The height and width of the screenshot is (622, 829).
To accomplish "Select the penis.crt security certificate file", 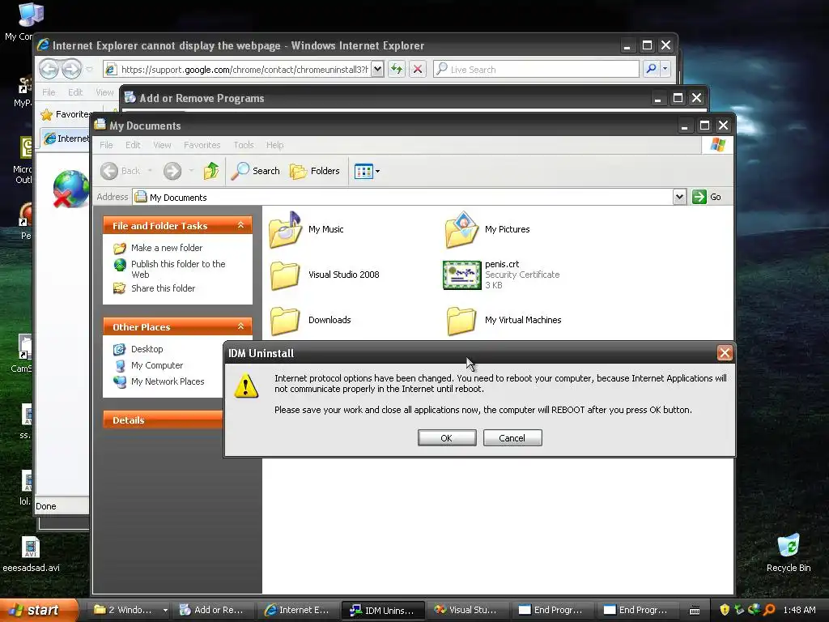I will (x=501, y=275).
